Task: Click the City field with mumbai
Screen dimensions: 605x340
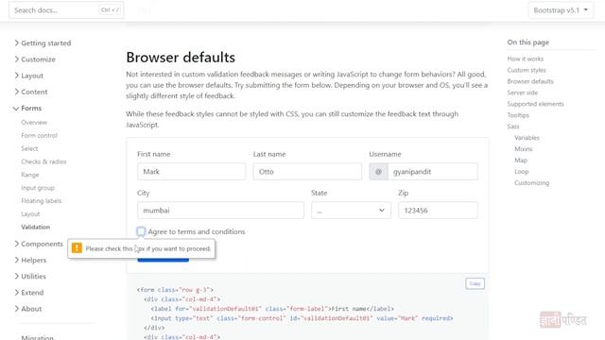Action: point(220,211)
